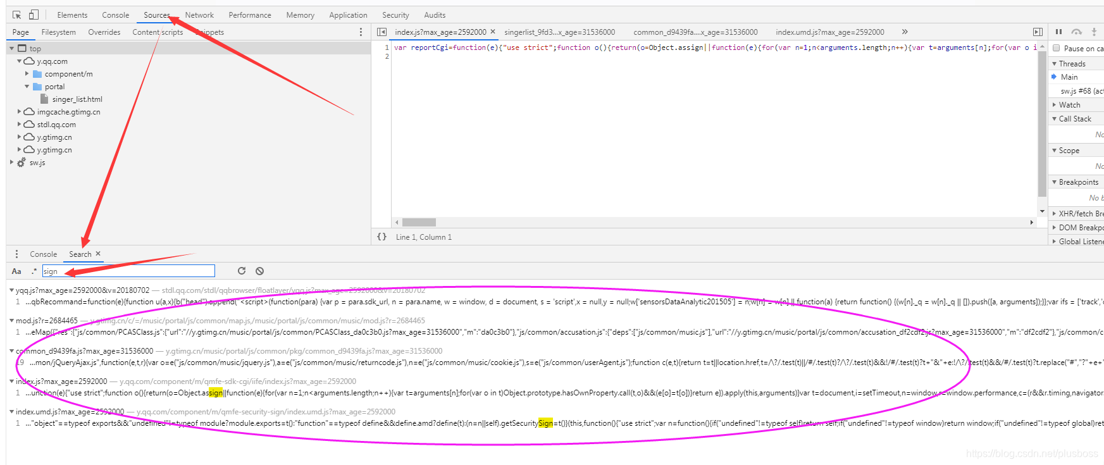
Task: Open the Memory panel
Action: point(300,15)
